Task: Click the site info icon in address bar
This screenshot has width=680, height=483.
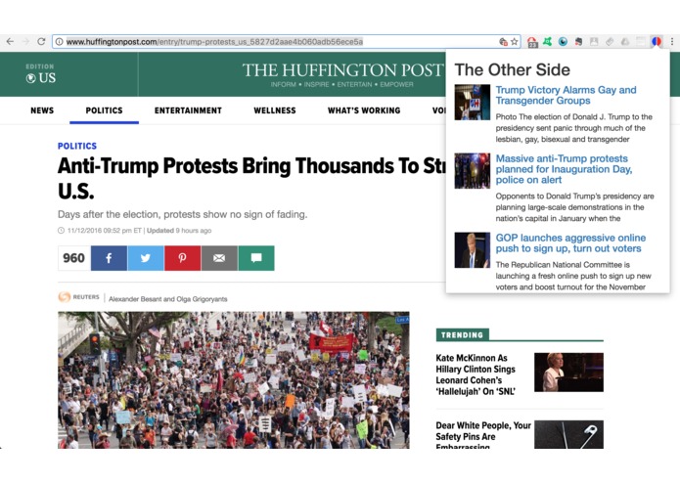Action: coord(60,42)
